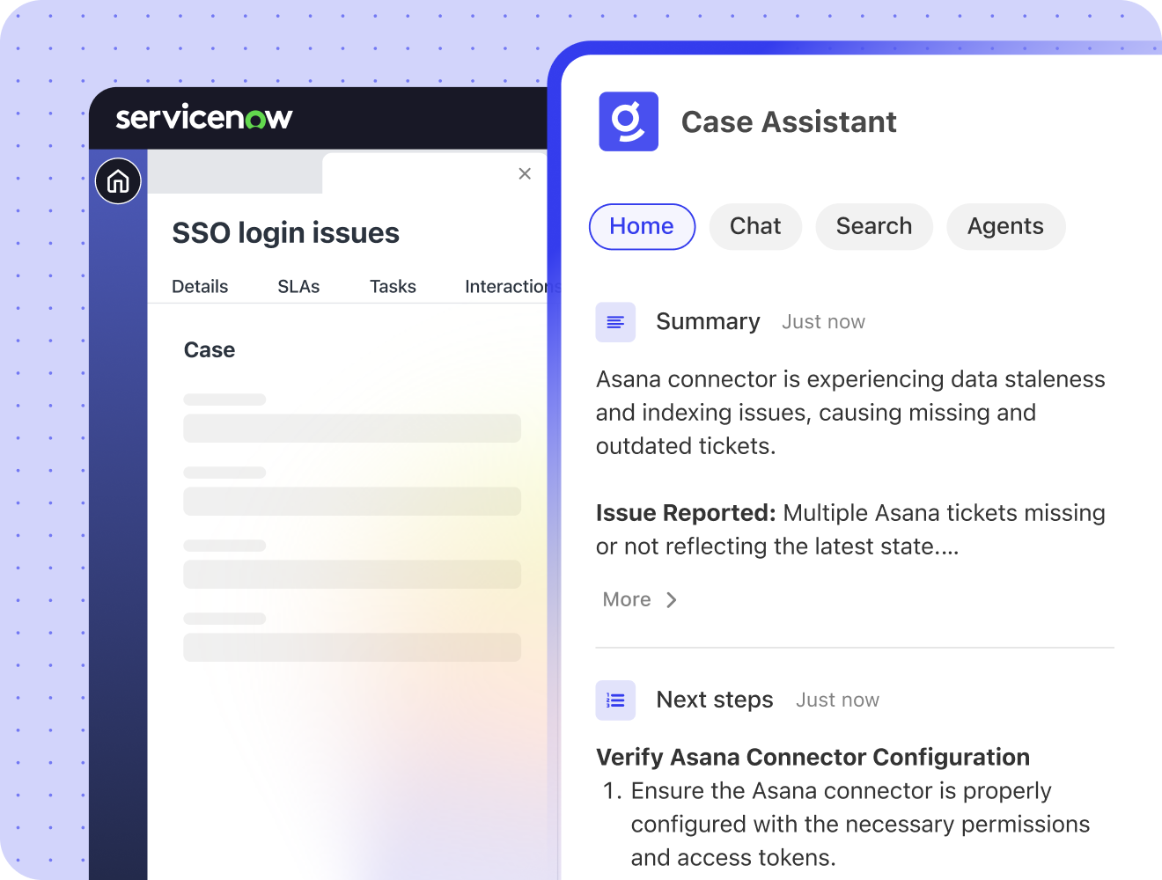
Task: Expand summary with More chevron
Action: point(672,600)
